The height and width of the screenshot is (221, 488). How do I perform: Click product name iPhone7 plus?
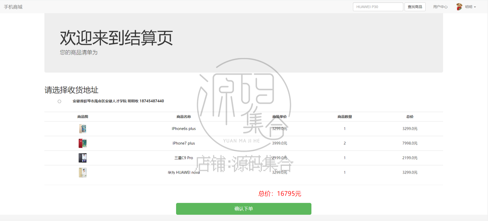coord(184,143)
